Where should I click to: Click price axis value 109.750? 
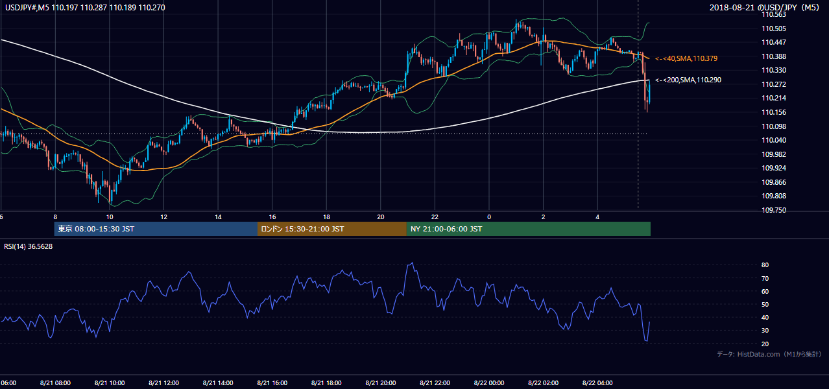(774, 210)
